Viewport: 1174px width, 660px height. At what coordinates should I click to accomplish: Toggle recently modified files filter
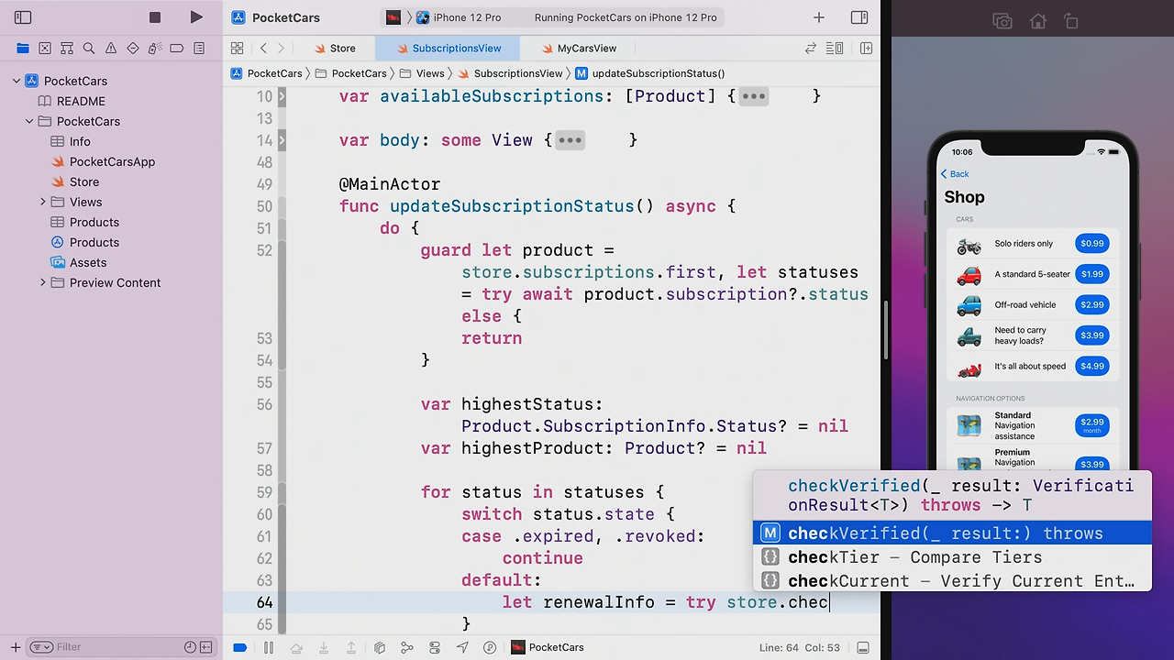190,647
